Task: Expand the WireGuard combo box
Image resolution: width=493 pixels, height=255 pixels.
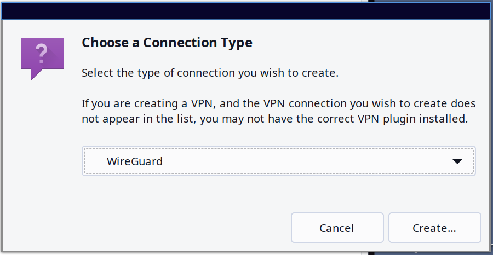Action: point(278,161)
